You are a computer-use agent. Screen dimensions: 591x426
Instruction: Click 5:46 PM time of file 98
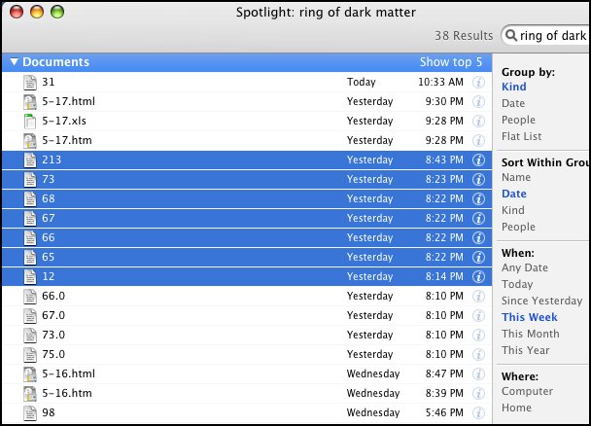click(x=444, y=412)
